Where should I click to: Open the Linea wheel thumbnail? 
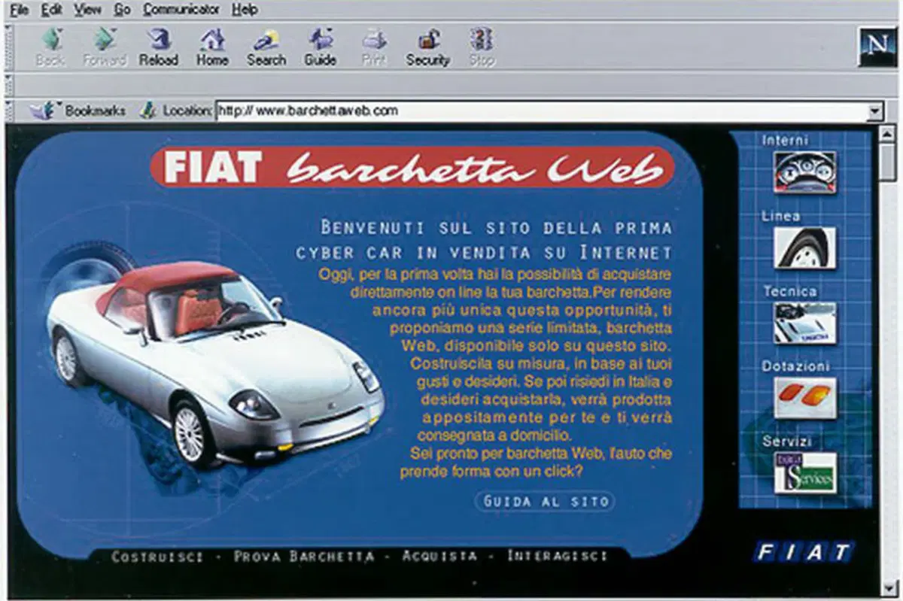(x=805, y=247)
